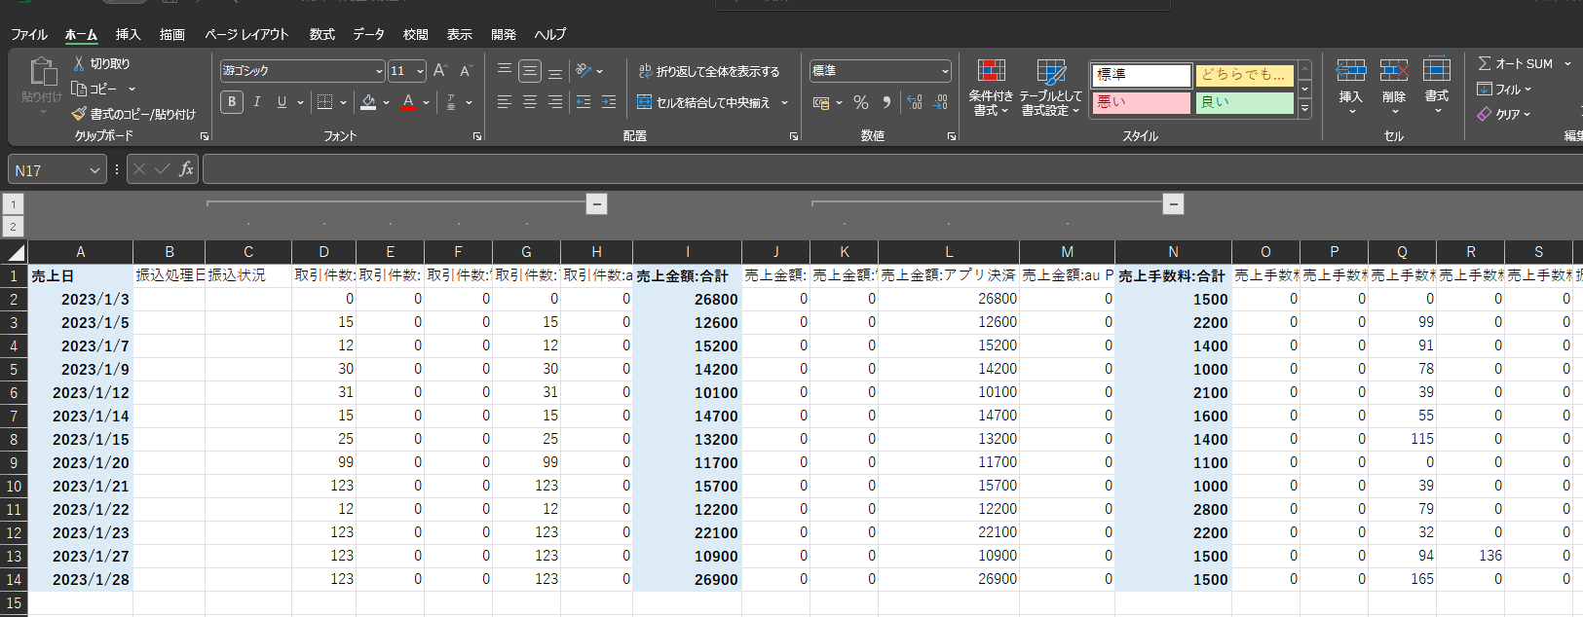Click the borders icon in font group

click(x=325, y=102)
